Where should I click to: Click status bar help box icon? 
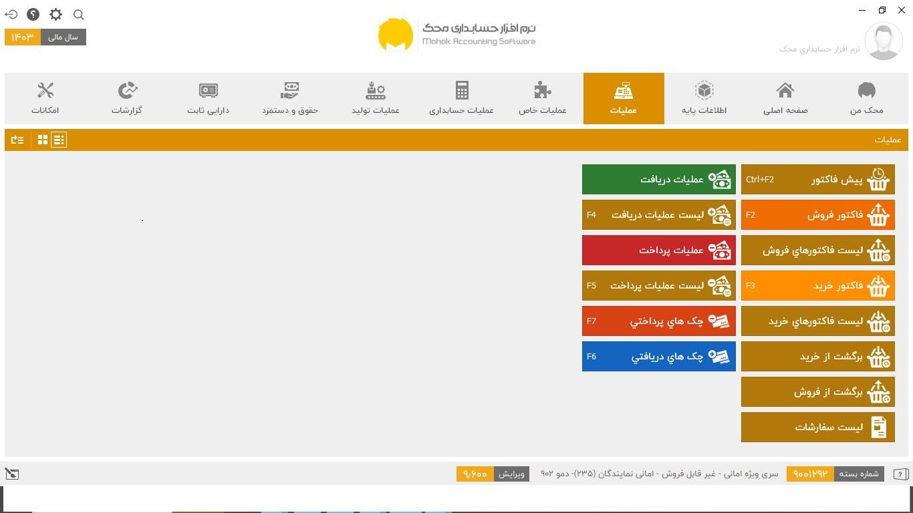click(900, 474)
